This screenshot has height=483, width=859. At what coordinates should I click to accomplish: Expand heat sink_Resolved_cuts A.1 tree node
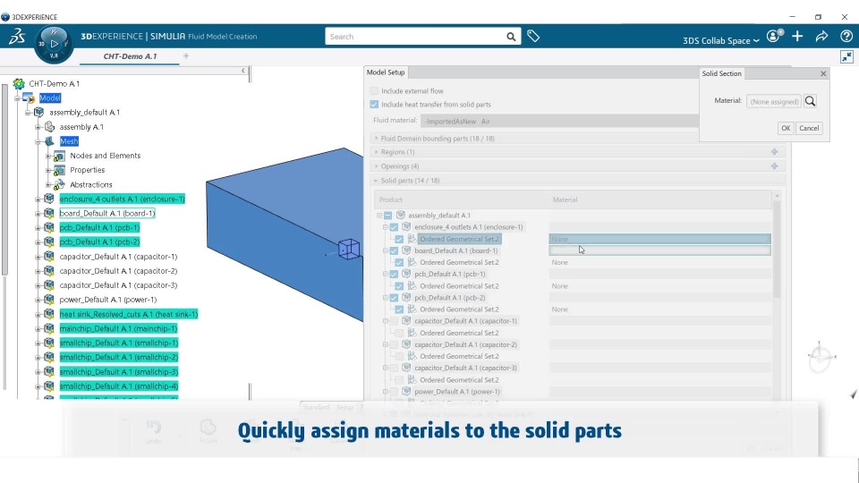click(x=38, y=314)
